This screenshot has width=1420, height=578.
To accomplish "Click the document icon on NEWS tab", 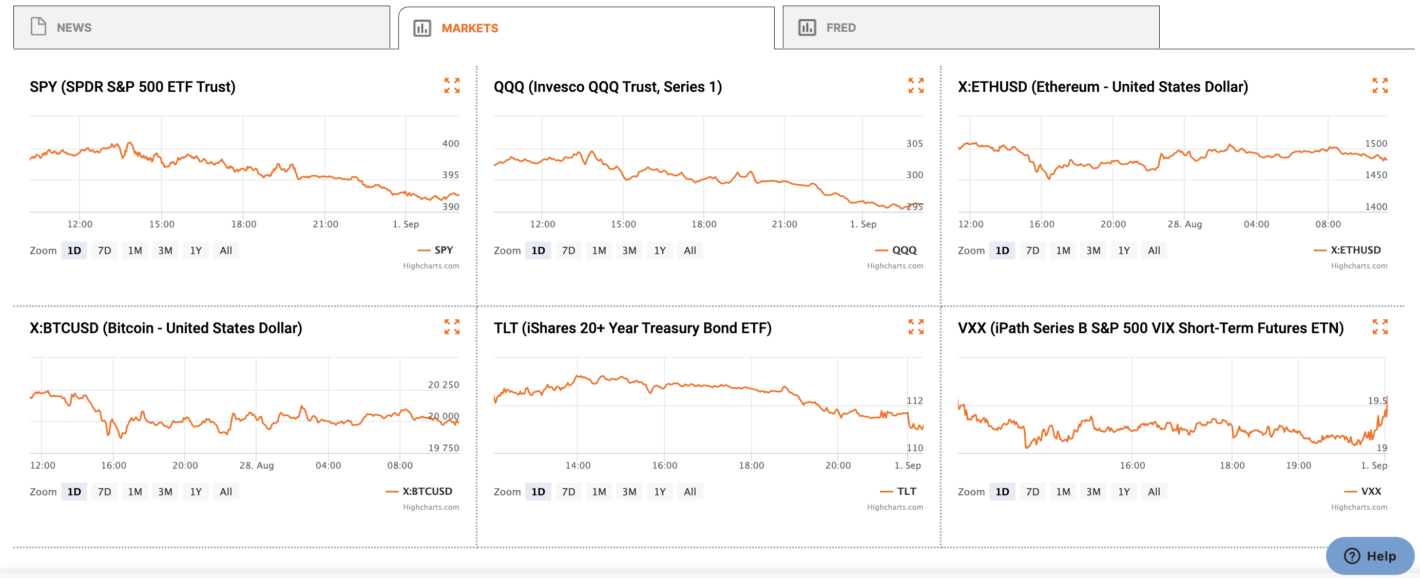I will click(x=38, y=27).
